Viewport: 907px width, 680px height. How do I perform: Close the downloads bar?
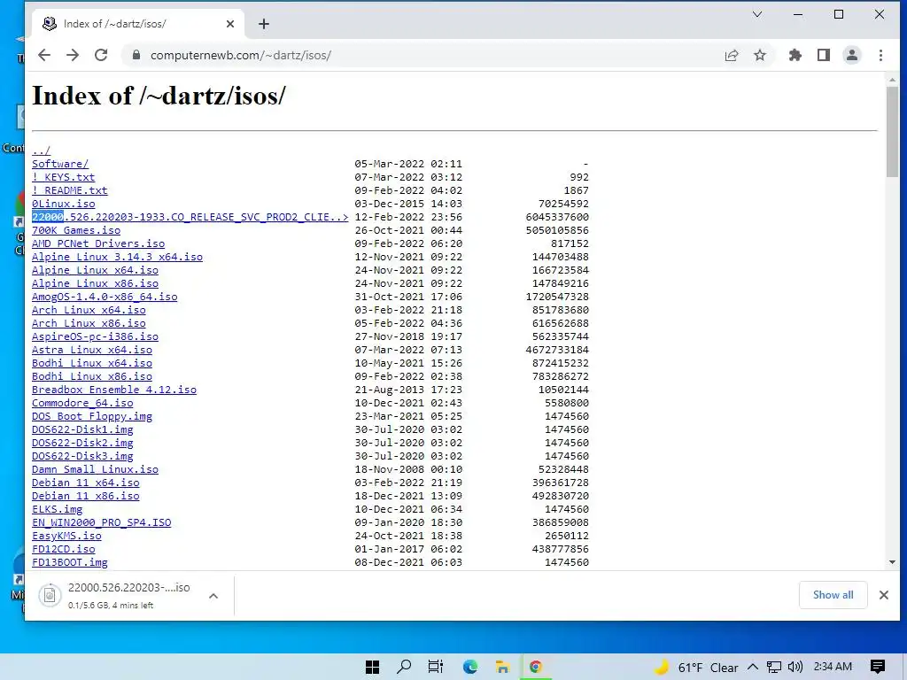coord(884,595)
